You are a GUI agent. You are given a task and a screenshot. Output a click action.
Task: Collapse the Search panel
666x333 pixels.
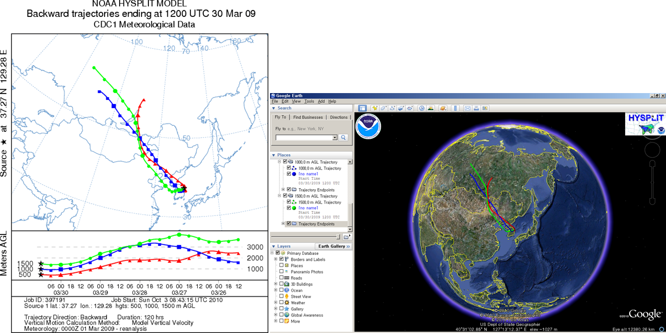pos(273,108)
